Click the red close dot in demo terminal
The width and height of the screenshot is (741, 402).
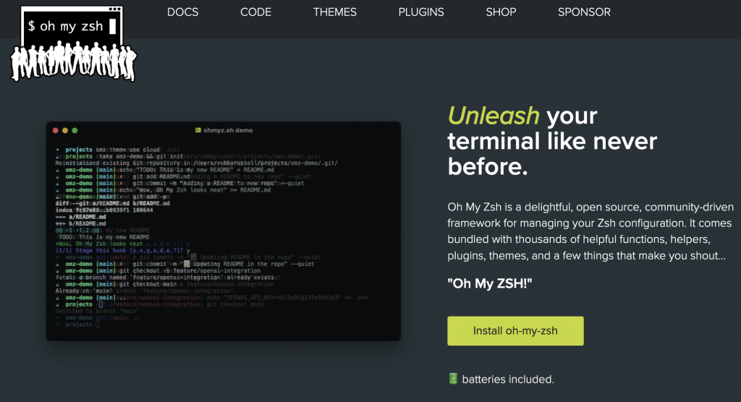tap(55, 130)
